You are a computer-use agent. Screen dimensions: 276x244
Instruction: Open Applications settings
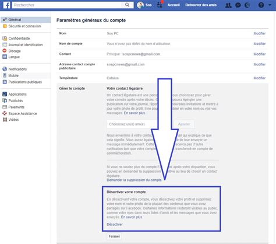[17, 94]
